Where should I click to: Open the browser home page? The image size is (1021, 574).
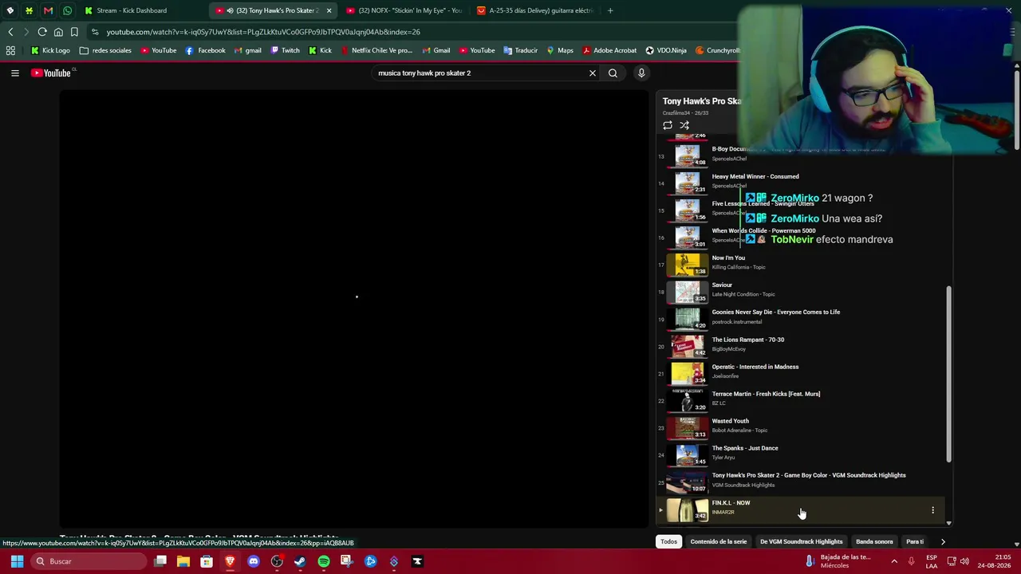pyautogui.click(x=58, y=32)
